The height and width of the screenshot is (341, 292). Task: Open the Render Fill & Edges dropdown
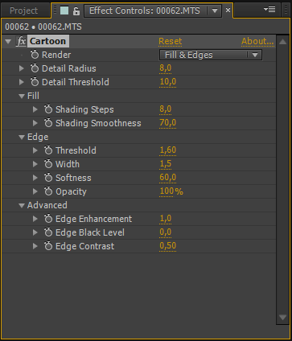tap(211, 55)
